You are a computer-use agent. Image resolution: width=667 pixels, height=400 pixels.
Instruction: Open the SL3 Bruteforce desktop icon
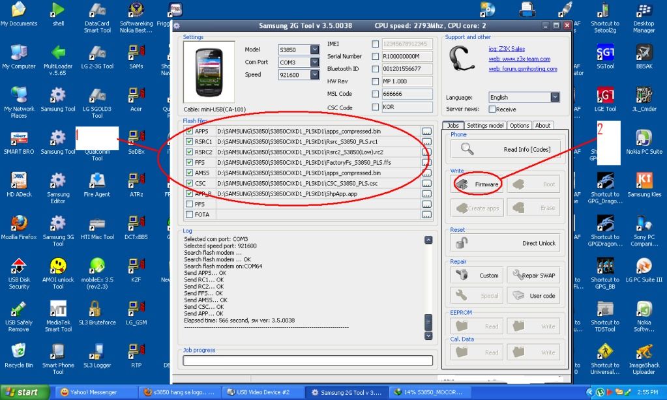point(97,313)
